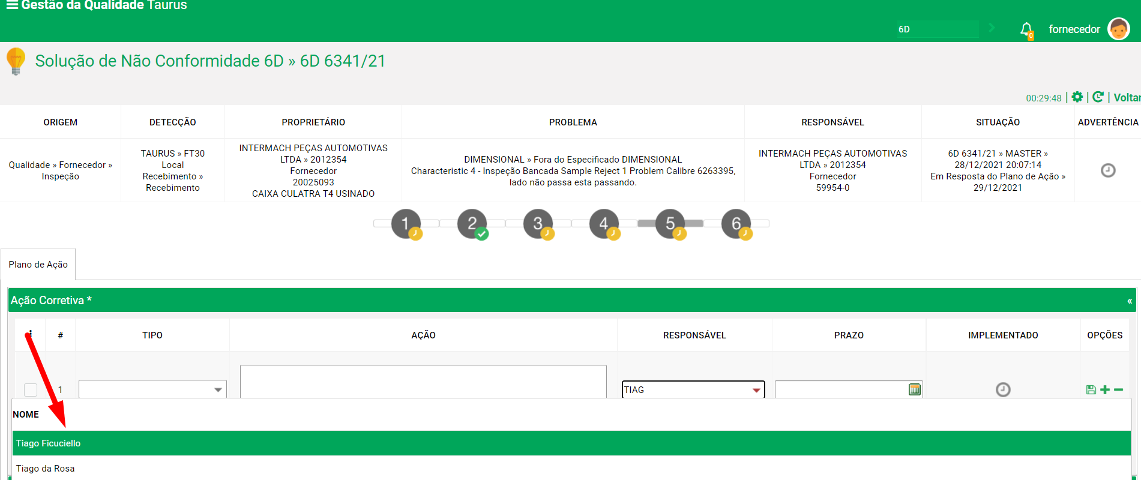Image resolution: width=1141 pixels, height=480 pixels.
Task: Click the lightbulb icon beside the title
Action: [16, 61]
